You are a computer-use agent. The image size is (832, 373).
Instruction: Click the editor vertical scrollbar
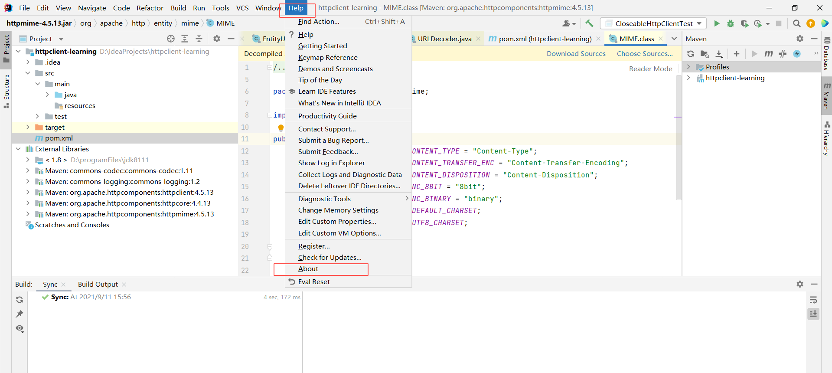click(679, 138)
